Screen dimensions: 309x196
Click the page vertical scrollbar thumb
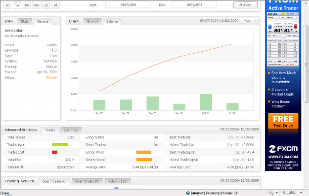[x=306, y=64]
